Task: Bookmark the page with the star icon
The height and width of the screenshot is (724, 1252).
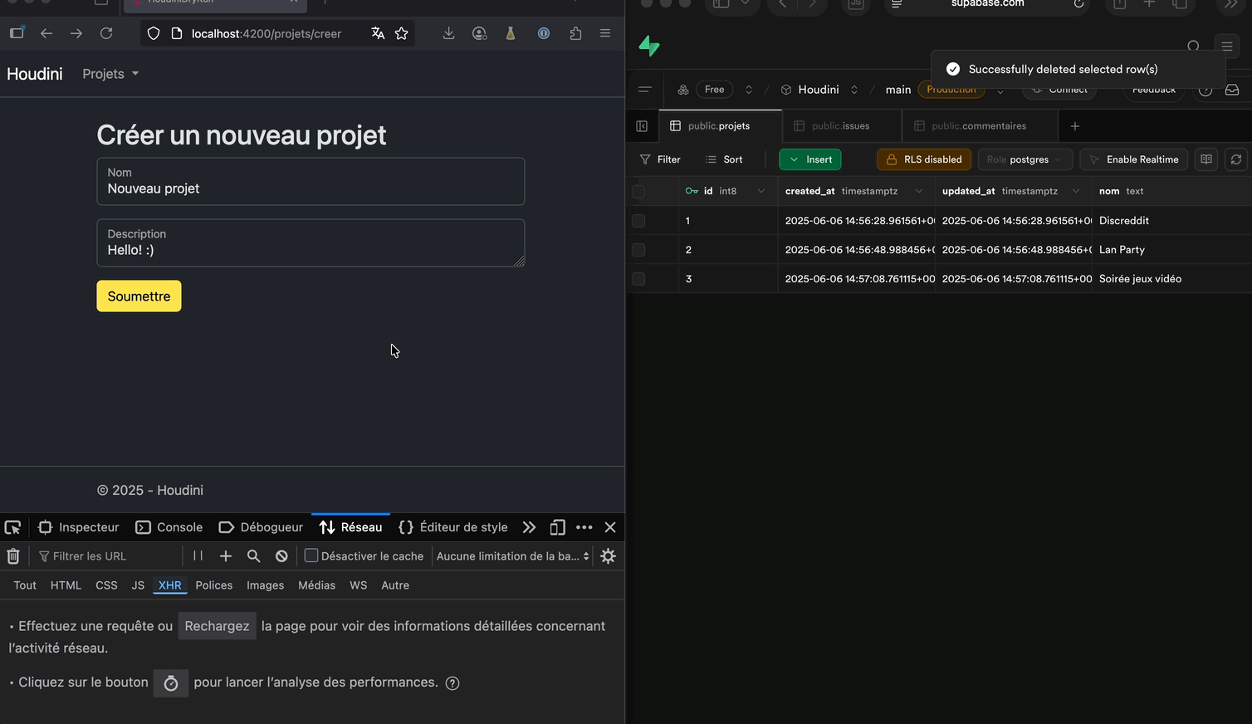Action: (402, 33)
